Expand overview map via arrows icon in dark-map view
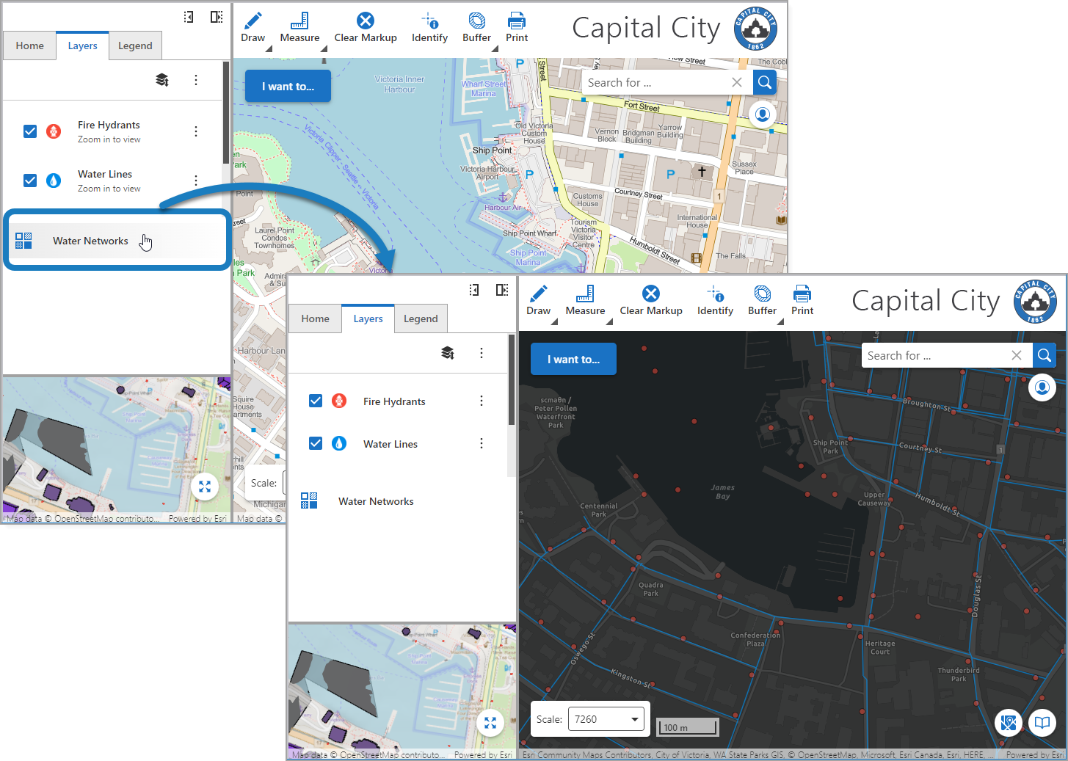This screenshot has height=761, width=1068. tap(490, 724)
